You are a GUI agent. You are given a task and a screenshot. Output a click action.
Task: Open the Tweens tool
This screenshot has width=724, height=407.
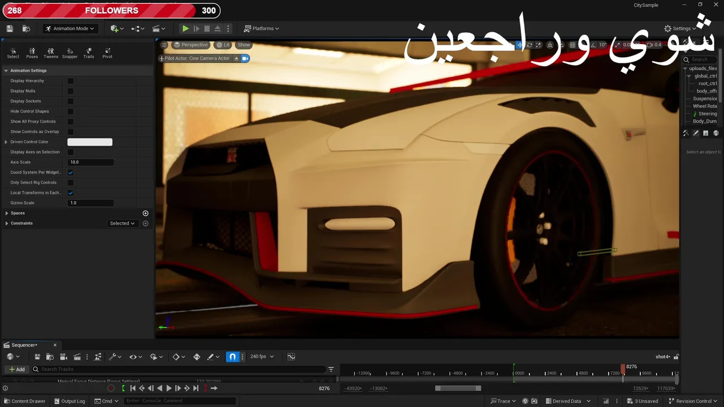[51, 53]
